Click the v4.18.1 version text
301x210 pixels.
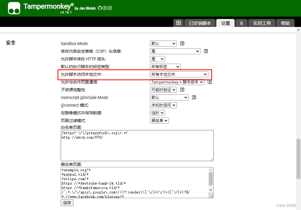(x=66, y=12)
